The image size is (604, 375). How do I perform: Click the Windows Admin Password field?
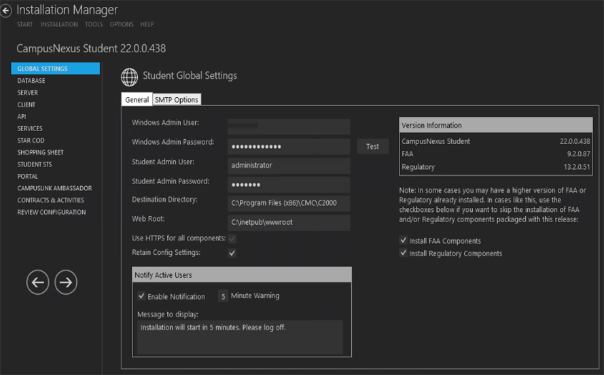pyautogui.click(x=289, y=146)
